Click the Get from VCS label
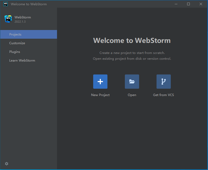Screen dimensions: 208x170 (x=163, y=95)
